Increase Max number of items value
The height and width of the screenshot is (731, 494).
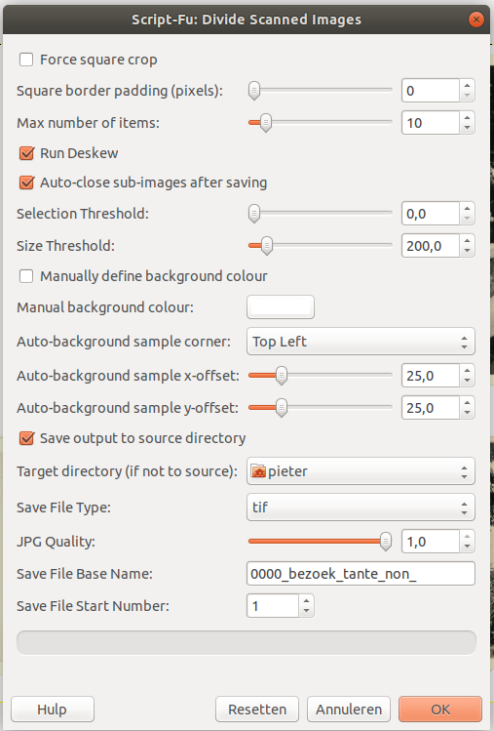coord(467,117)
